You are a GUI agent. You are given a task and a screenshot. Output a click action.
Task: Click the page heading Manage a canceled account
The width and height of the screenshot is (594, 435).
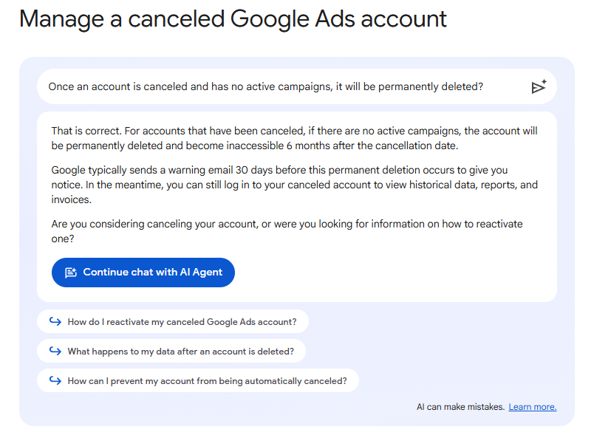(232, 18)
